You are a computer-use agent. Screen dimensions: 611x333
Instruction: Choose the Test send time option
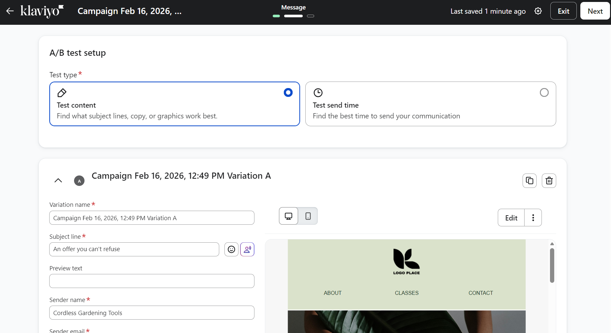[x=544, y=92]
